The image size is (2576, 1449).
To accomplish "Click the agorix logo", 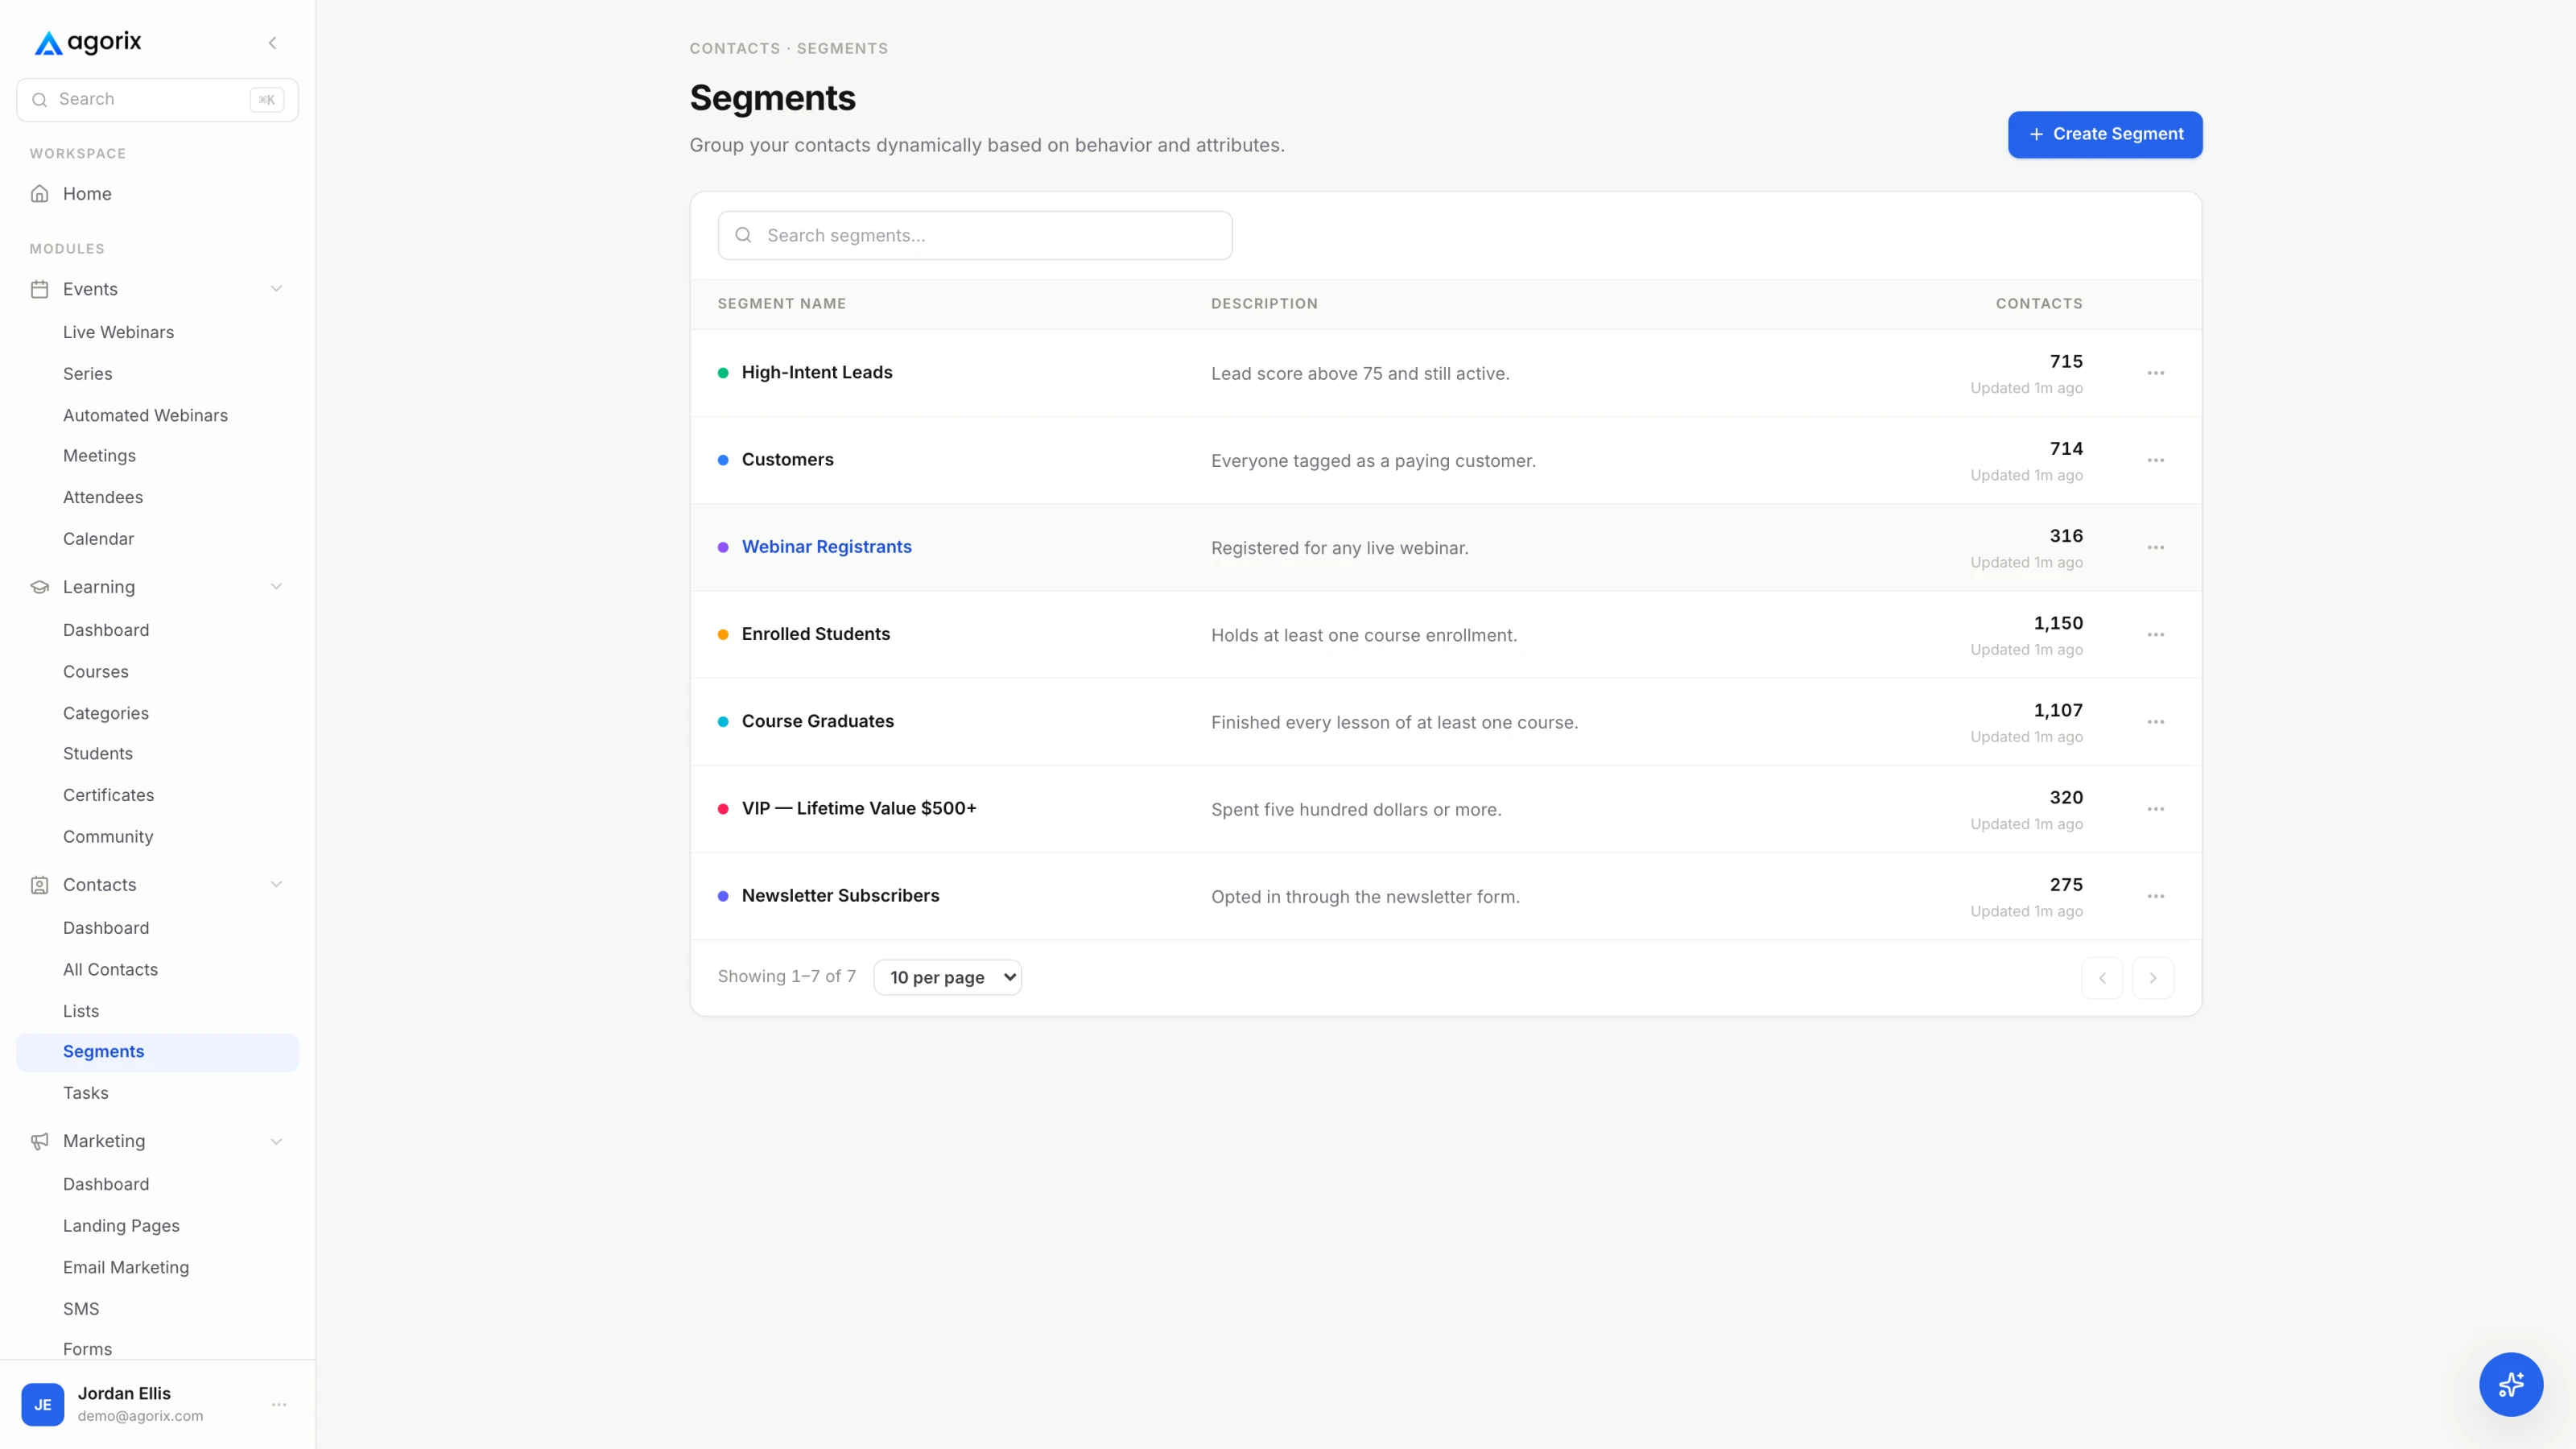I will pyautogui.click(x=88, y=42).
